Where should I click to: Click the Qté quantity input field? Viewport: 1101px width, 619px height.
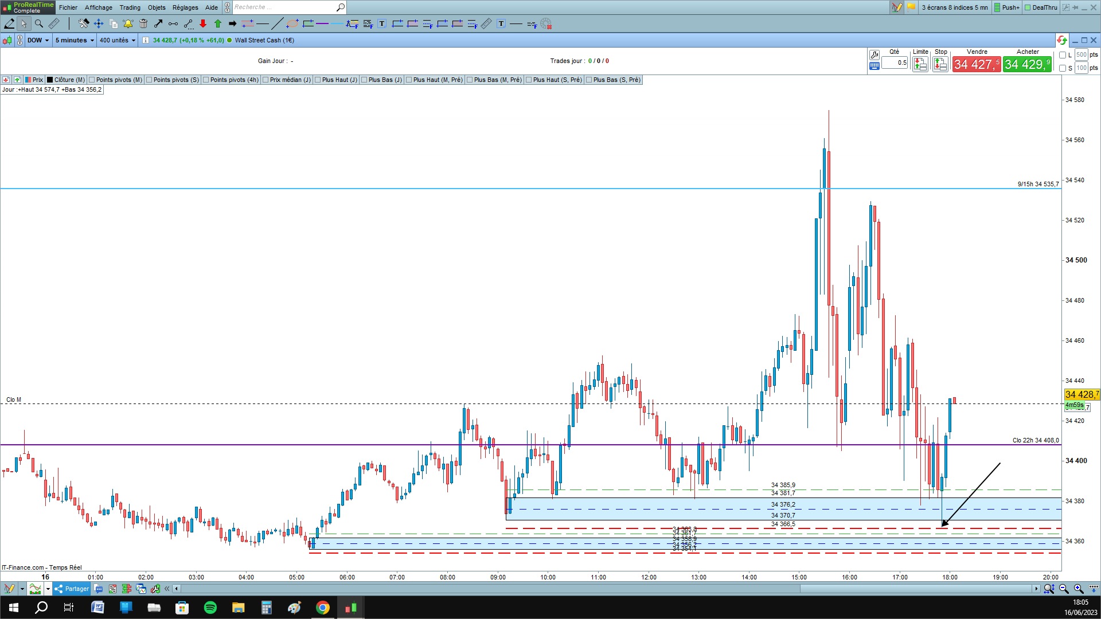click(x=895, y=63)
